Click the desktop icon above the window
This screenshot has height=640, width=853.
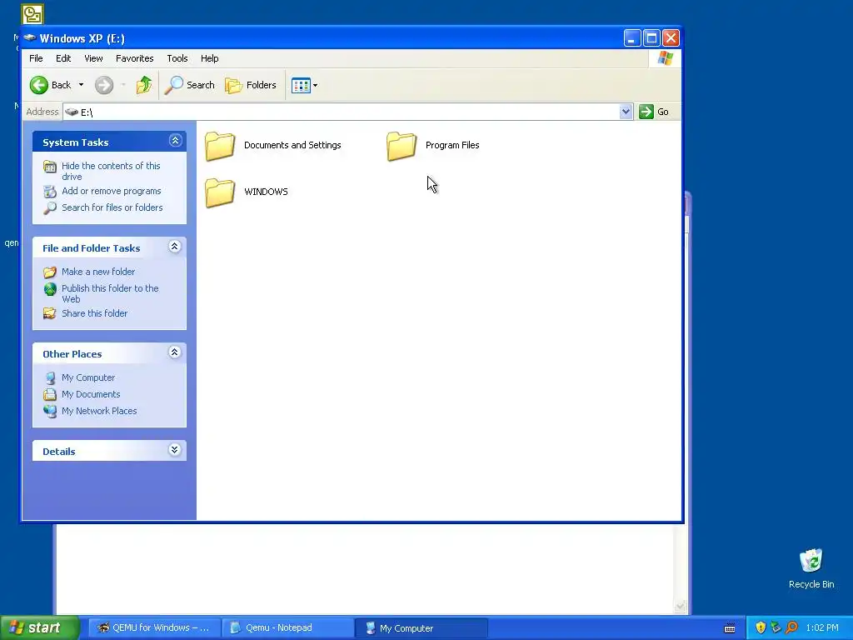tap(32, 14)
